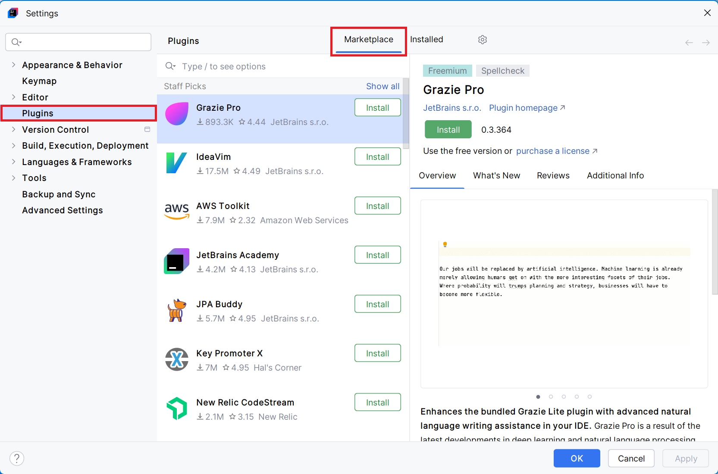Show all Staff Picks plugins
The image size is (718, 474).
point(383,86)
